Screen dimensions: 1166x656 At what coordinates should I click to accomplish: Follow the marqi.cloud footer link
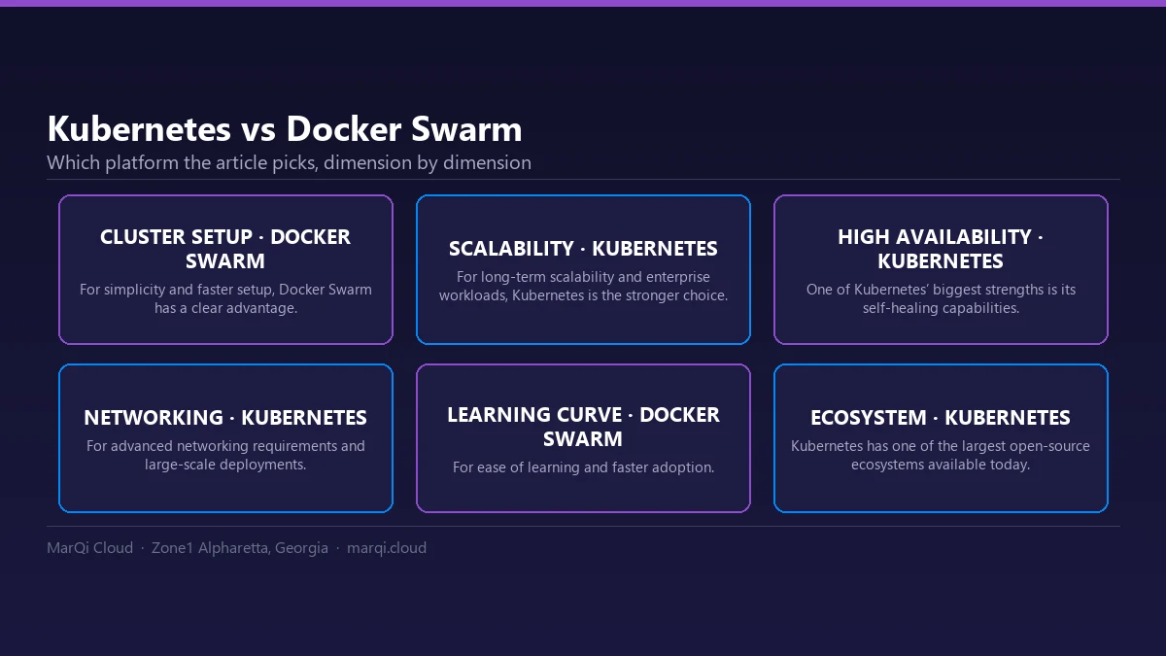click(x=387, y=548)
